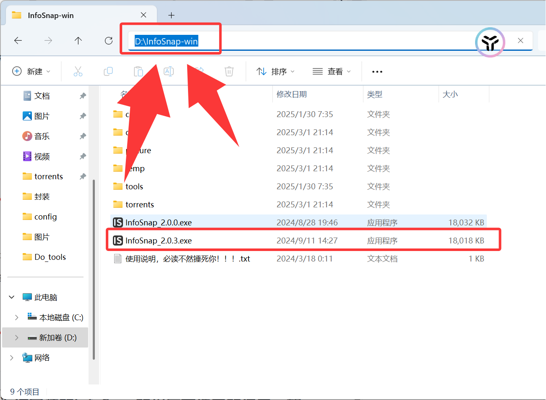This screenshot has width=546, height=400.
Task: Open the See more ellipsis menu
Action: (377, 72)
